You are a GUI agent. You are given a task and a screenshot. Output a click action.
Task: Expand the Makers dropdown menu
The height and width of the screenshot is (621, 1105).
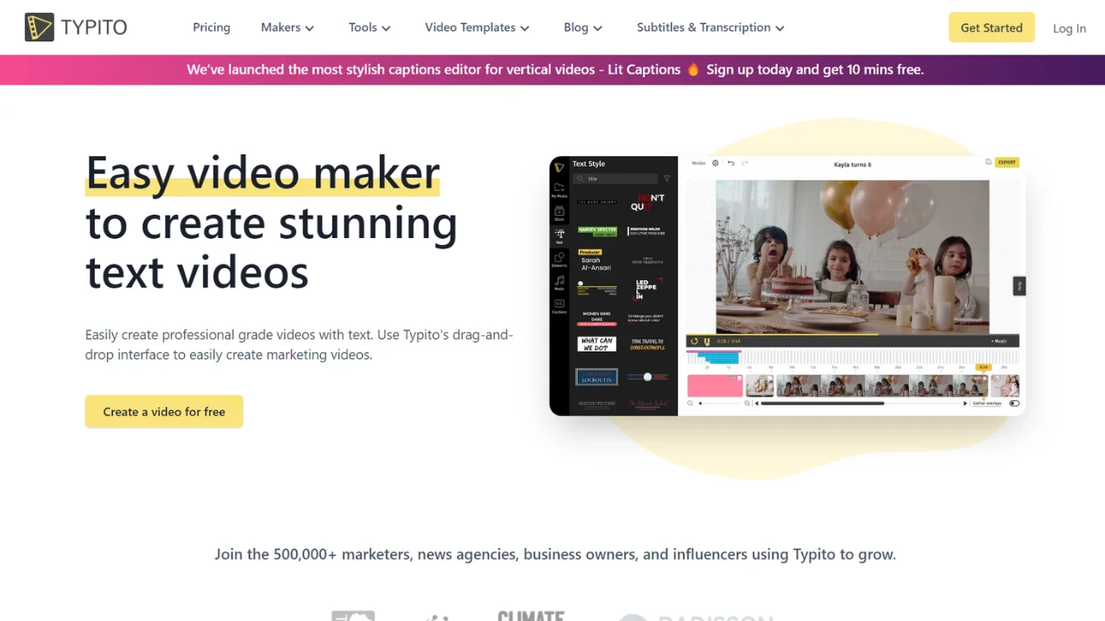tap(287, 28)
